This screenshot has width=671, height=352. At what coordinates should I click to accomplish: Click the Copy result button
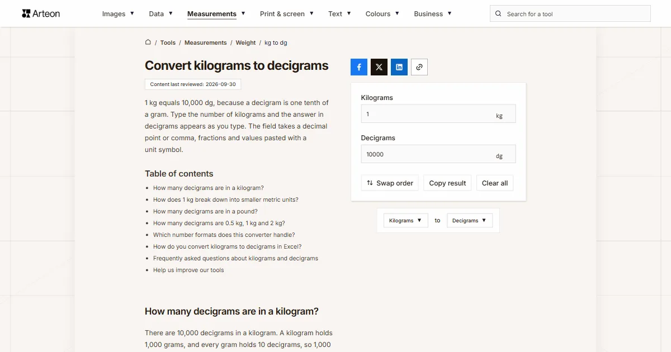click(x=447, y=183)
